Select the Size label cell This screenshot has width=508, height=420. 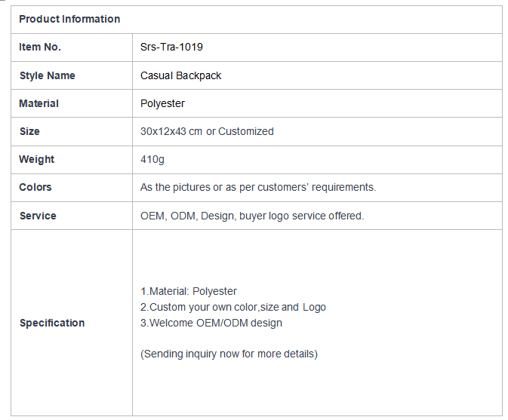72,132
